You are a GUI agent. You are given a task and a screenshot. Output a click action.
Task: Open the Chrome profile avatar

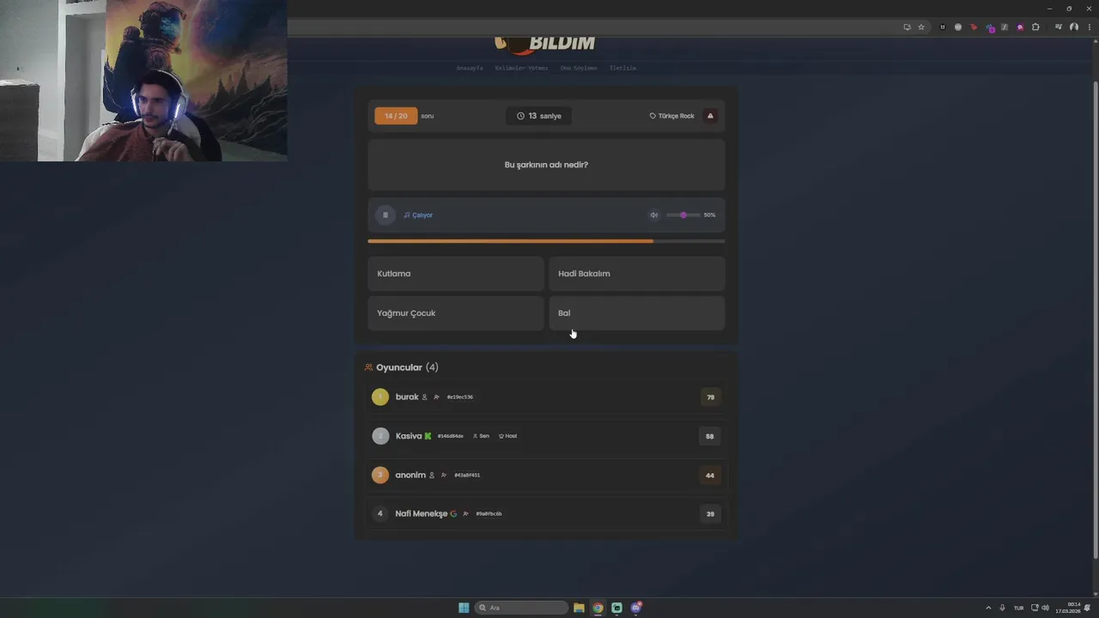1073,27
